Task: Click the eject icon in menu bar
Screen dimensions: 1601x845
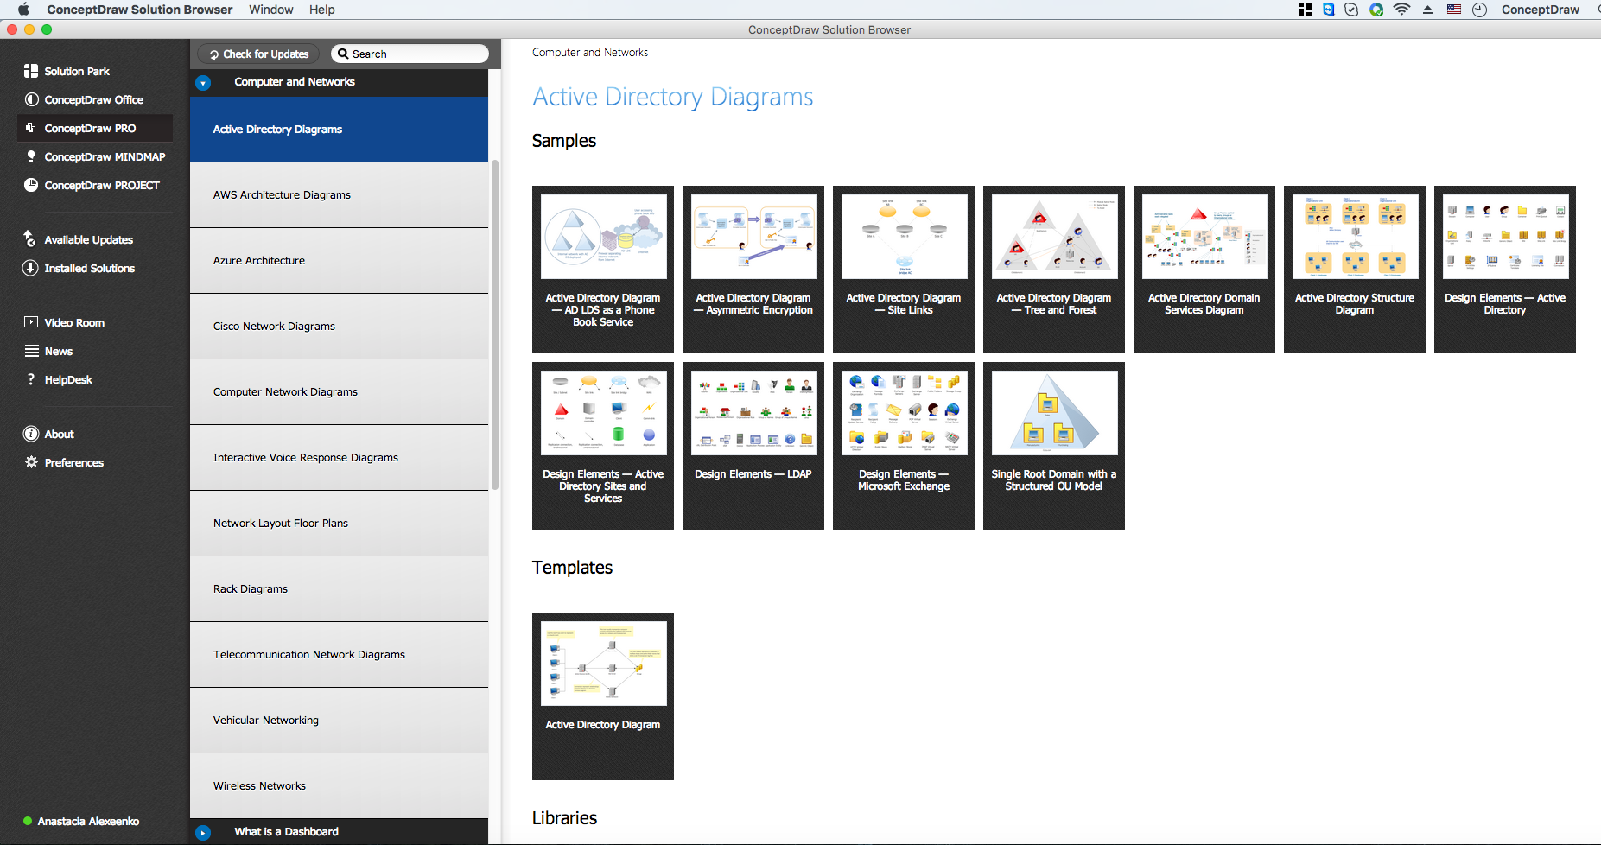Action: 1428,10
